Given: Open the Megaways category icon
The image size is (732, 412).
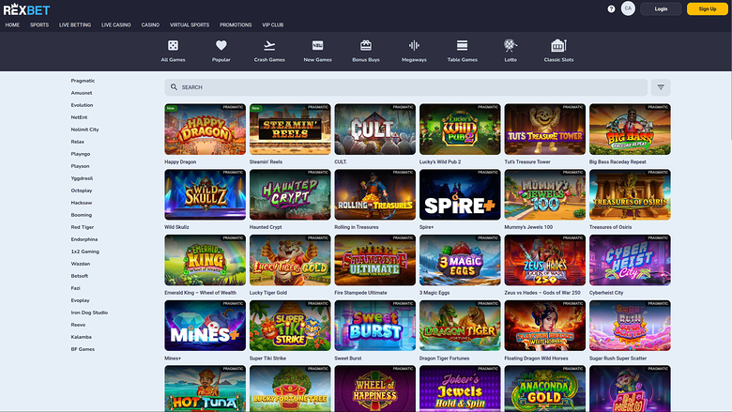Looking at the screenshot, I should pos(414,46).
